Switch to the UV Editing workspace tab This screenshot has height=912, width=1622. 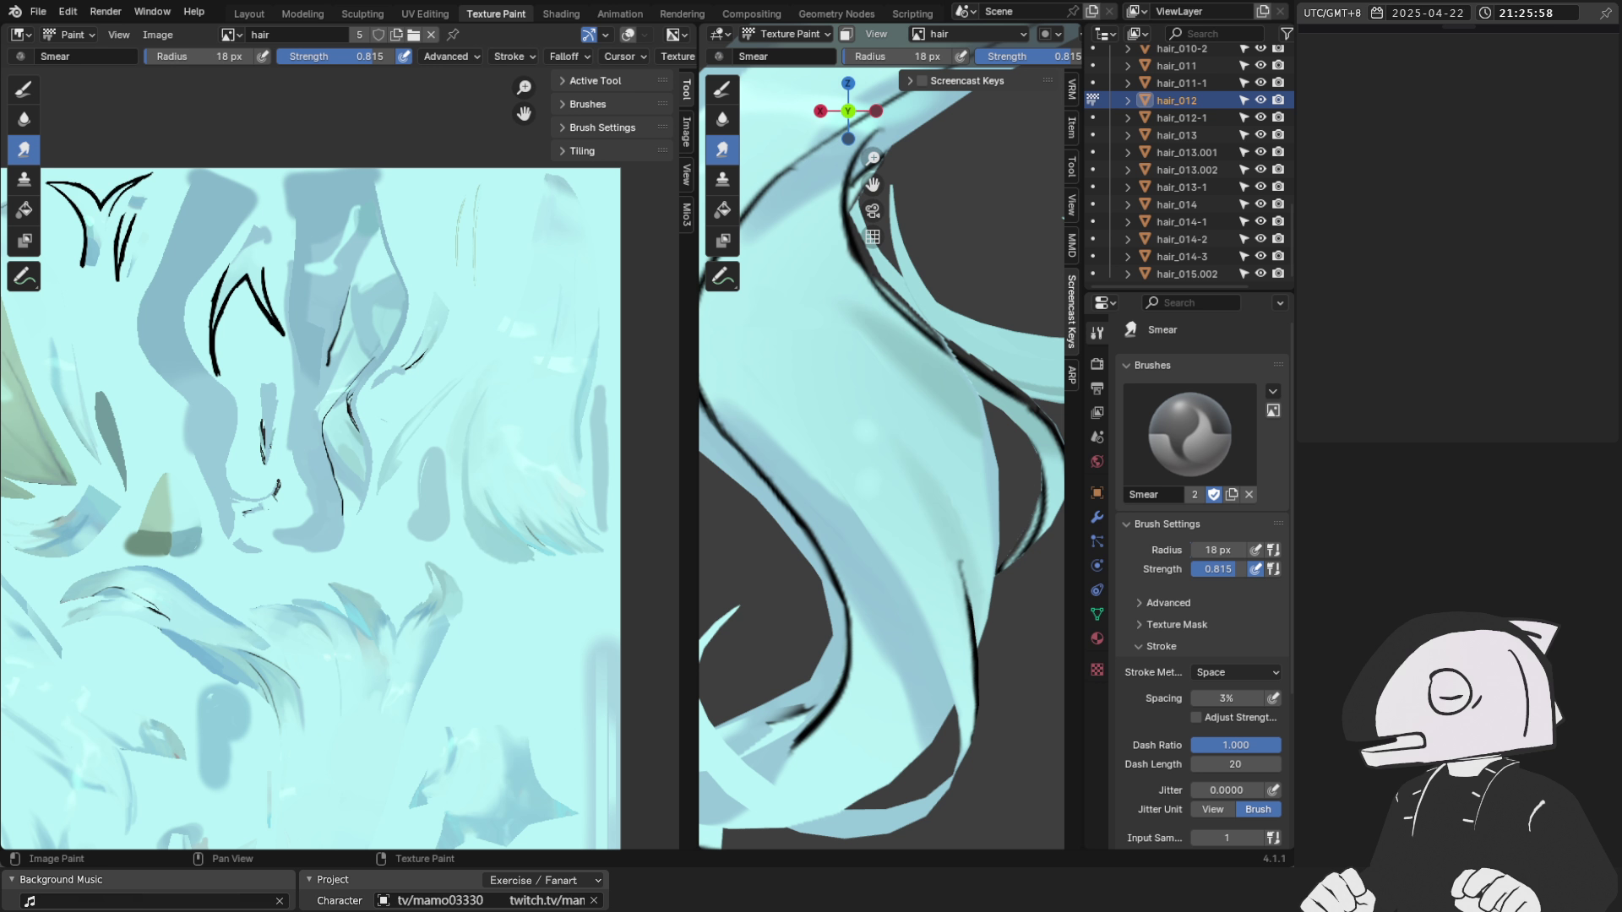click(425, 14)
